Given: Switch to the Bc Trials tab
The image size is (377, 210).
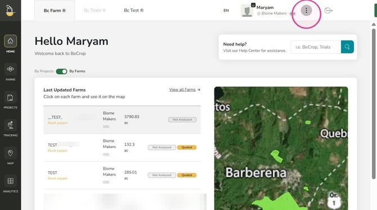Looking at the screenshot, I should pos(95,10).
